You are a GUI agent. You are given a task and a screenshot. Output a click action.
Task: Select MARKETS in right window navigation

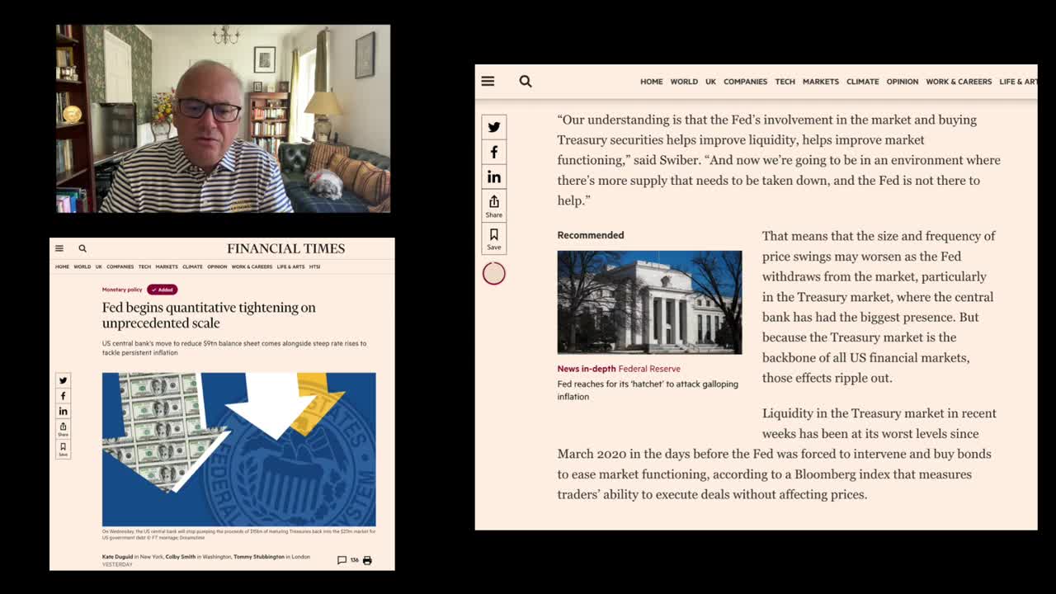(x=821, y=82)
